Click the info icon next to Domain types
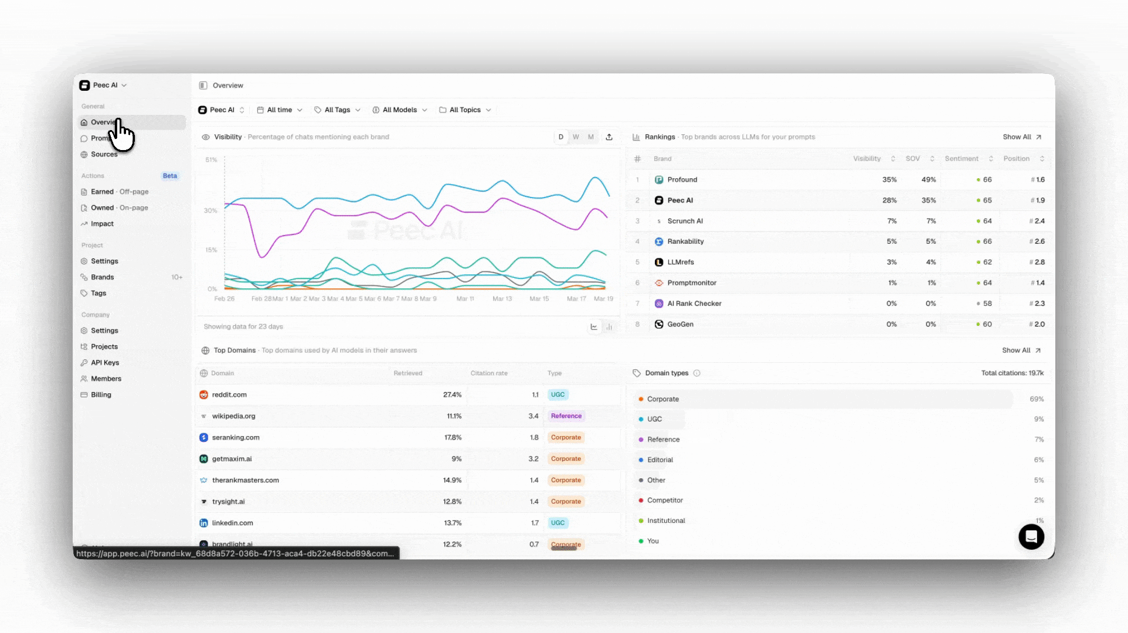The height and width of the screenshot is (633, 1128). [x=696, y=373]
